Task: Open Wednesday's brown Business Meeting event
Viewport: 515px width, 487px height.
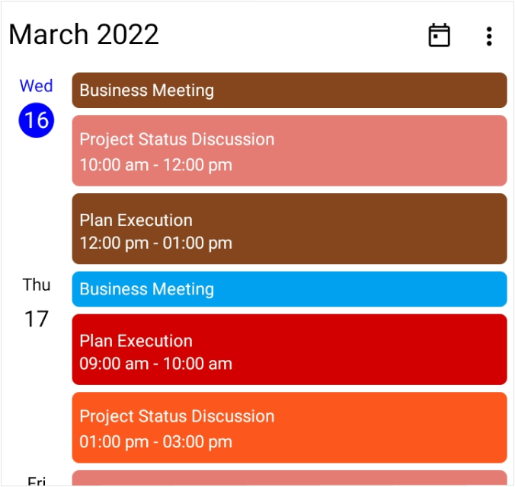Action: 289,91
